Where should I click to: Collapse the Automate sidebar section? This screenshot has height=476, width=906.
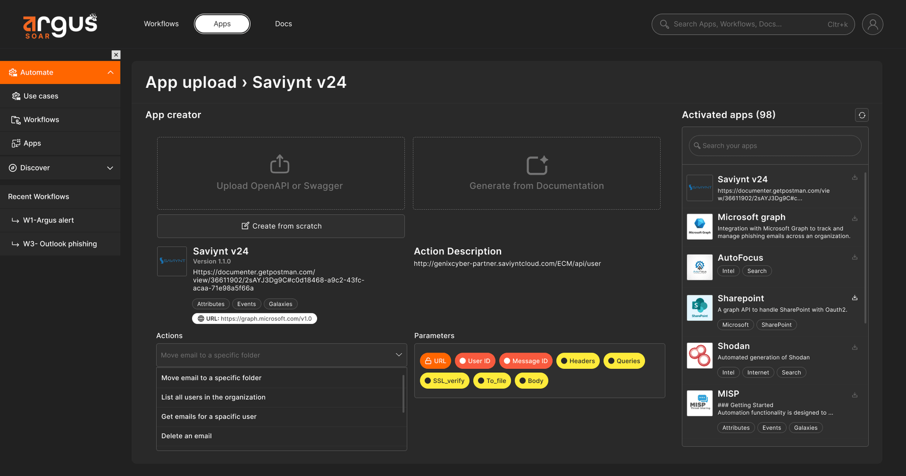click(110, 73)
